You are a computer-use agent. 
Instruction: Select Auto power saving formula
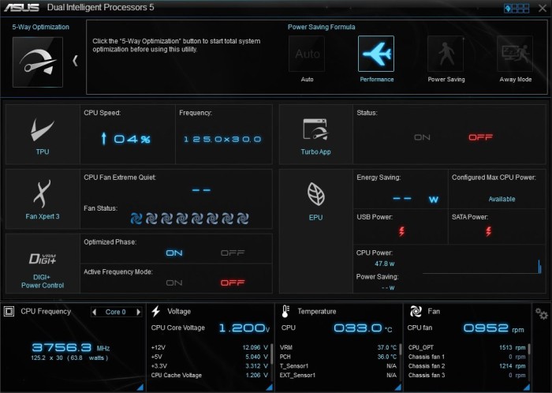[307, 54]
